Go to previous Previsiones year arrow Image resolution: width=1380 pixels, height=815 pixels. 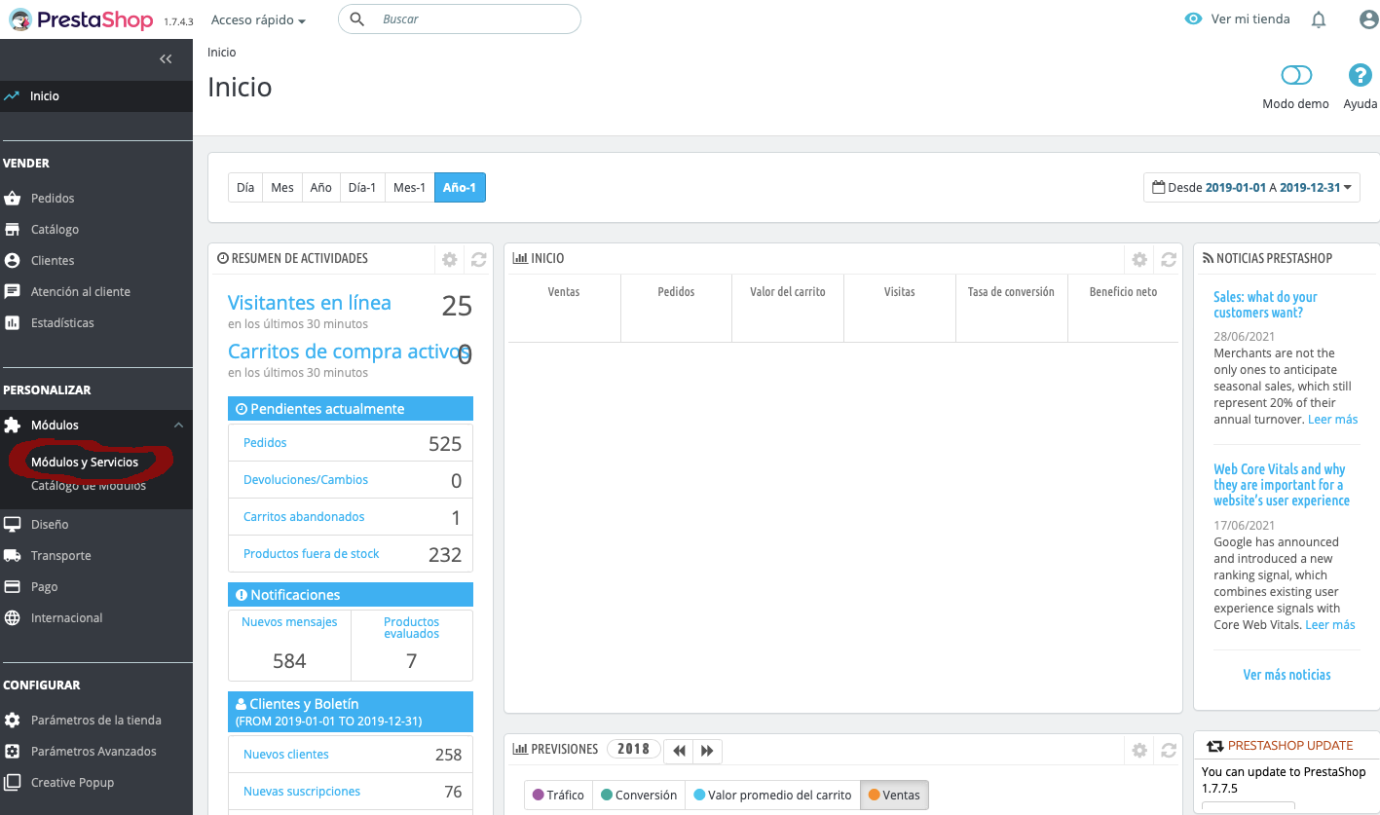[x=679, y=751]
